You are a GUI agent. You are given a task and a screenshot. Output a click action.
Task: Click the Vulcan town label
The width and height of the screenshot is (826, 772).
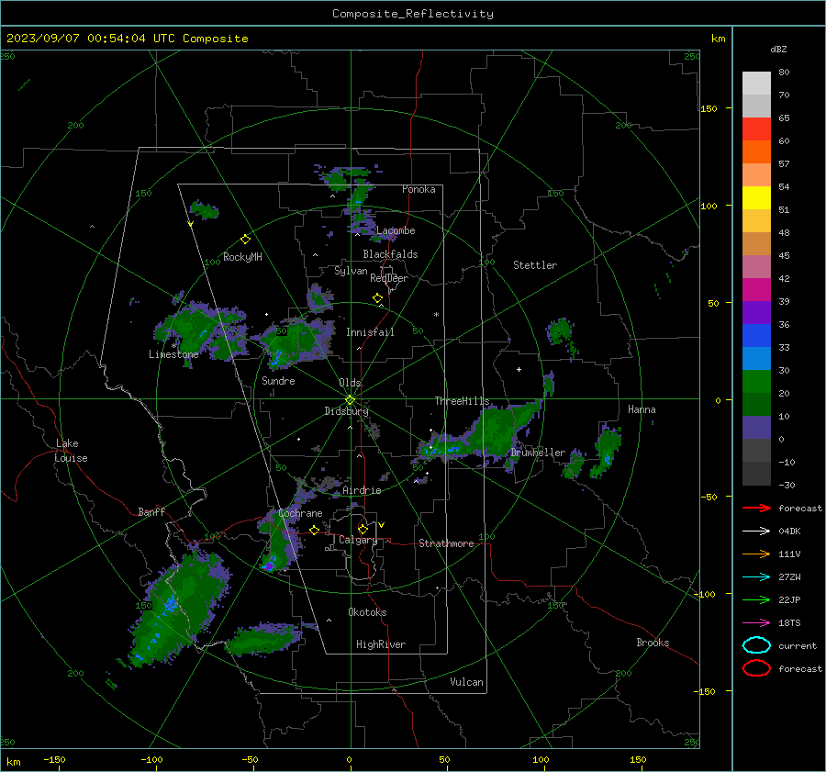[467, 682]
